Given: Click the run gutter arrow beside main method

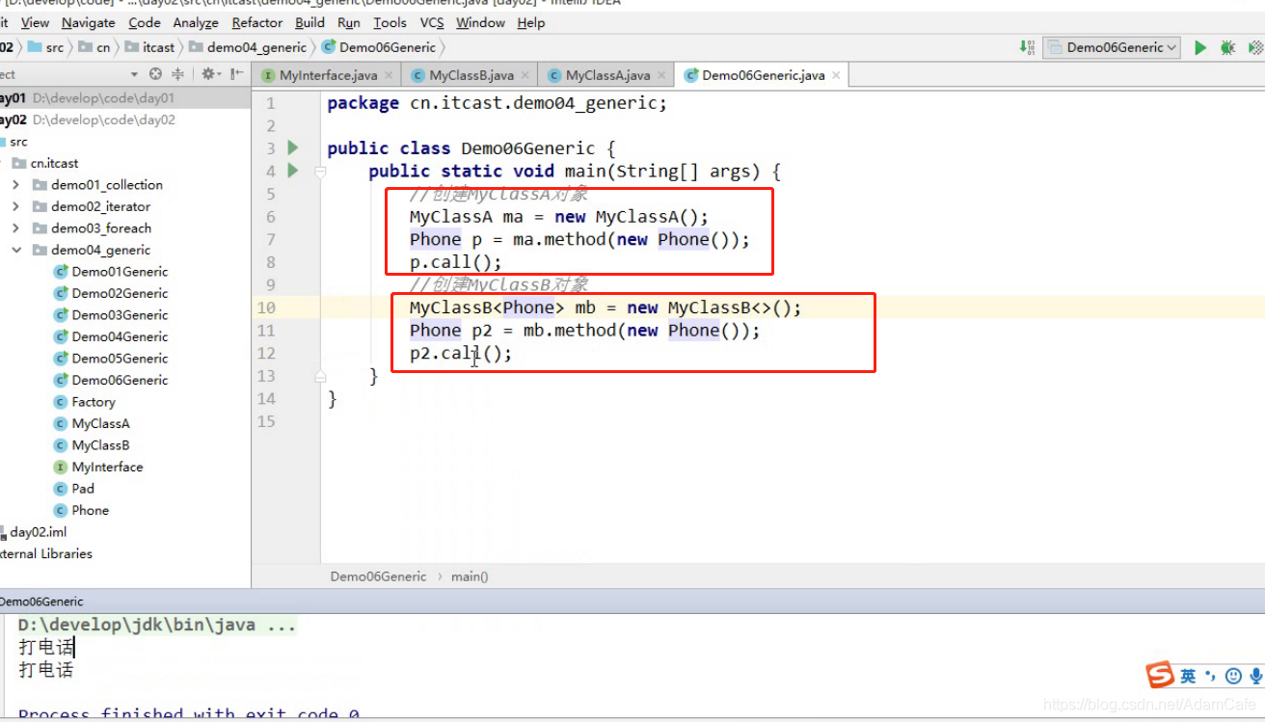Looking at the screenshot, I should tap(293, 171).
